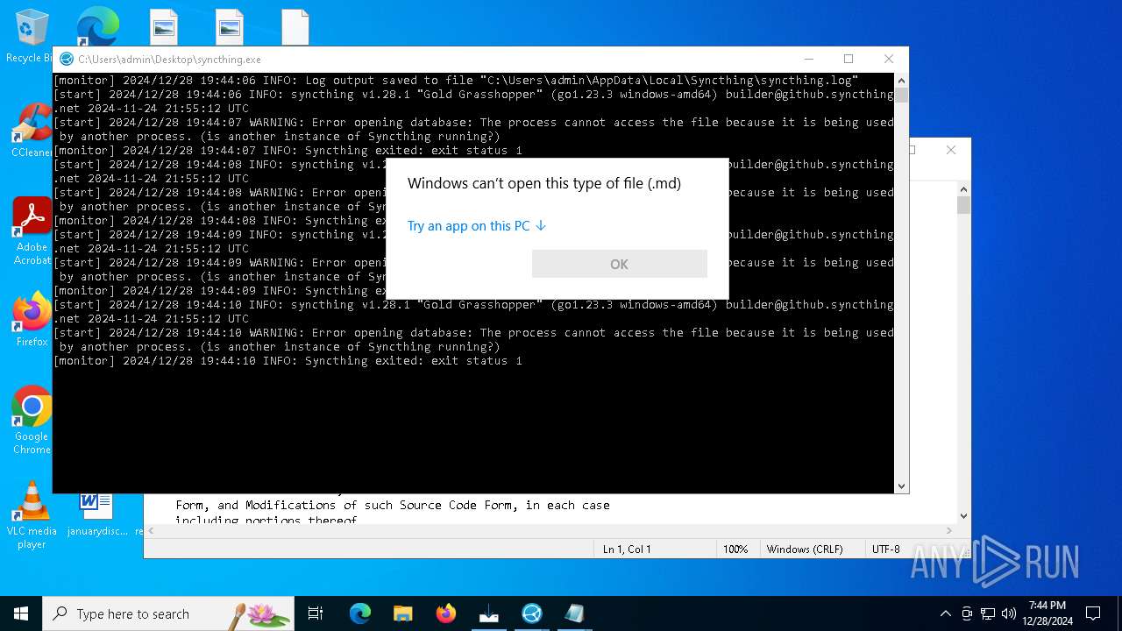Open clock and calendar flyout
The width and height of the screenshot is (1122, 631).
tap(1047, 613)
